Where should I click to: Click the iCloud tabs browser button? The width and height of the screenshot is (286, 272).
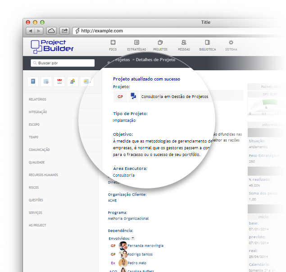[51, 31]
